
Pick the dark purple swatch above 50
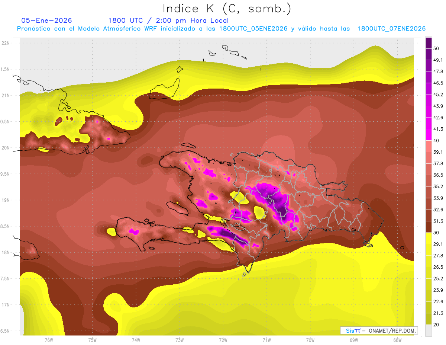(x=429, y=43)
